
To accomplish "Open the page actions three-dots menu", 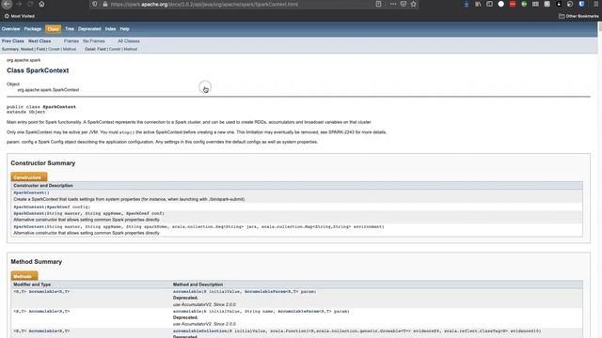I will pos(393,4).
